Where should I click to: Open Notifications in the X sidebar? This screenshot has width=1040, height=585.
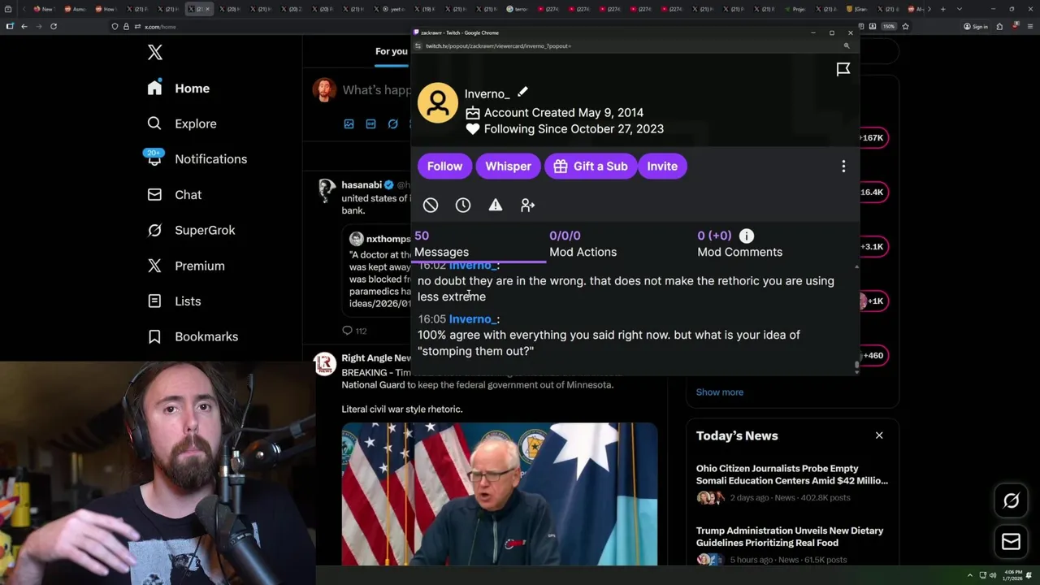(197, 159)
